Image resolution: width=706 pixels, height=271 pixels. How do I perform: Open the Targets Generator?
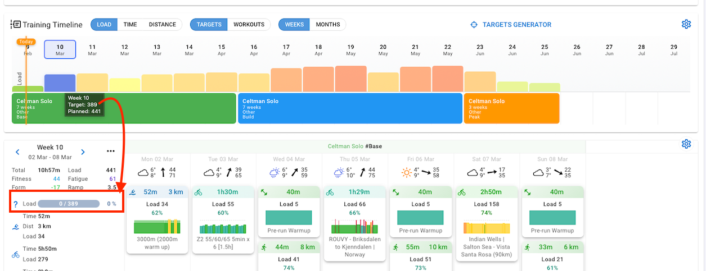pos(510,25)
